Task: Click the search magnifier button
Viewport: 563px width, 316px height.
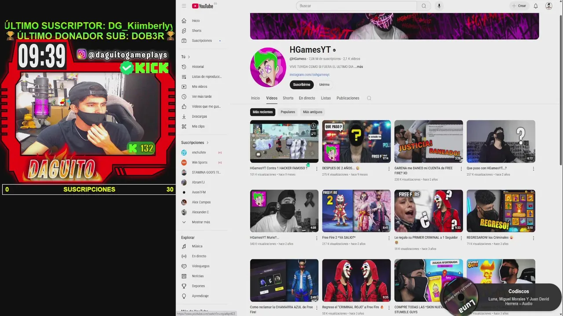Action: [424, 6]
